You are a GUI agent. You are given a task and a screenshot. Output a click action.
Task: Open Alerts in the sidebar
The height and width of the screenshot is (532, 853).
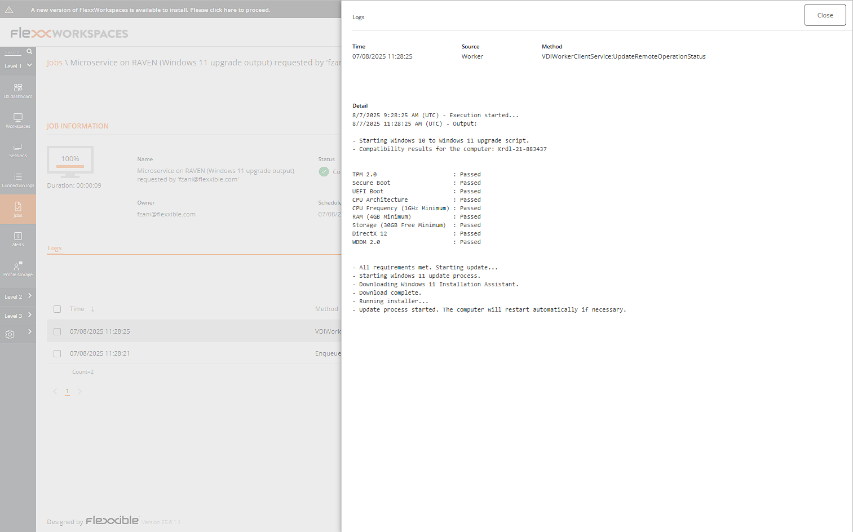pyautogui.click(x=18, y=240)
